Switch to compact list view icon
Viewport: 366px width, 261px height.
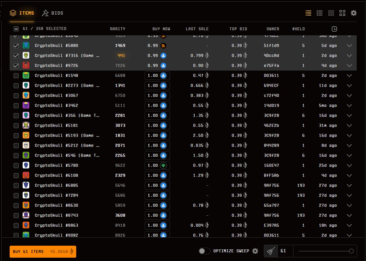coord(308,13)
